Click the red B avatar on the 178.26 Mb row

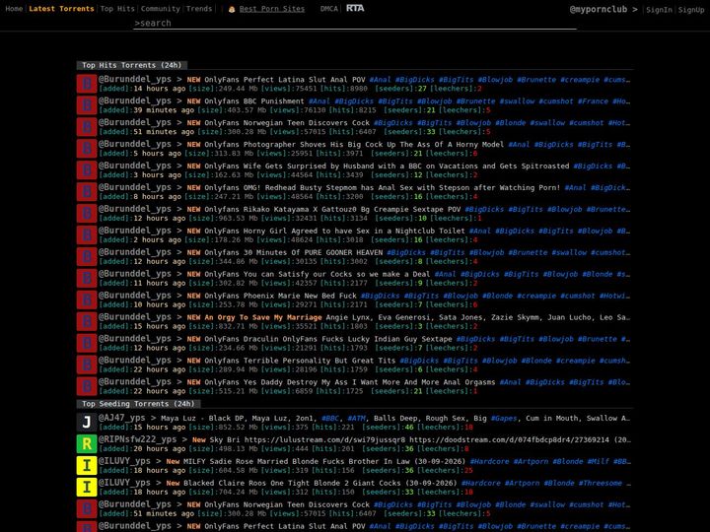pyautogui.click(x=87, y=235)
